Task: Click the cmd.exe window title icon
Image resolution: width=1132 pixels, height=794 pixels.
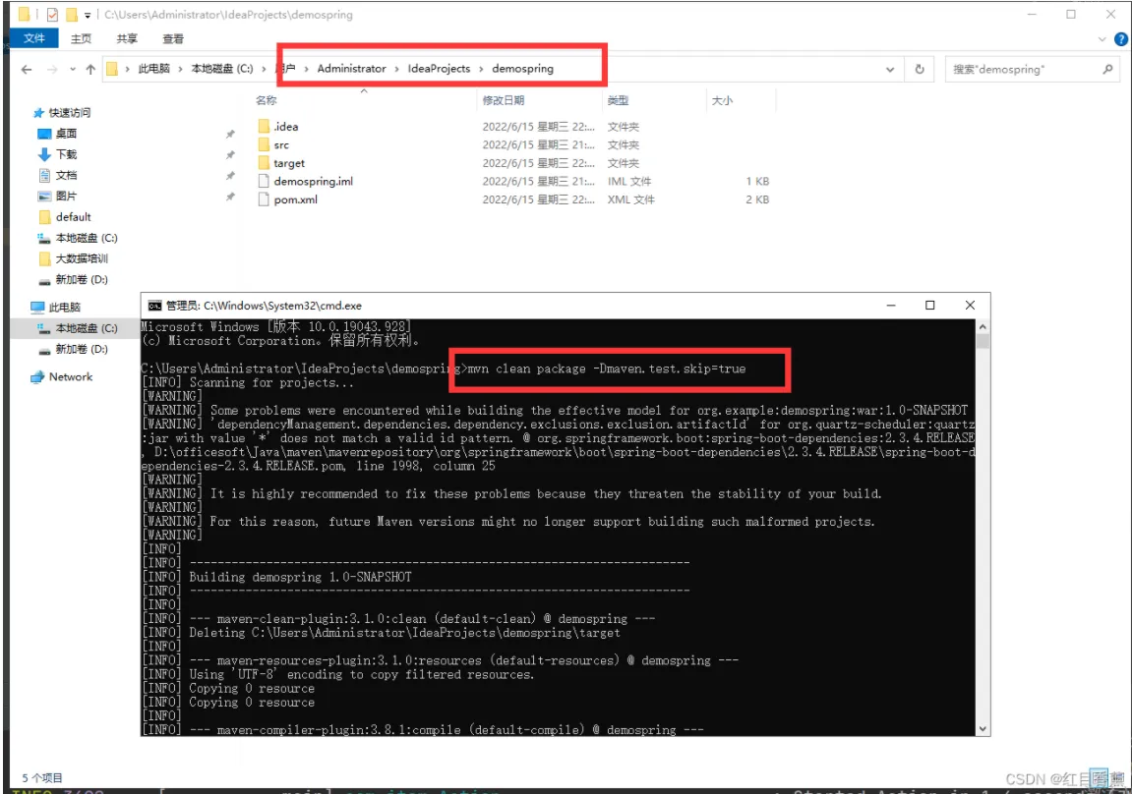Action: [154, 306]
